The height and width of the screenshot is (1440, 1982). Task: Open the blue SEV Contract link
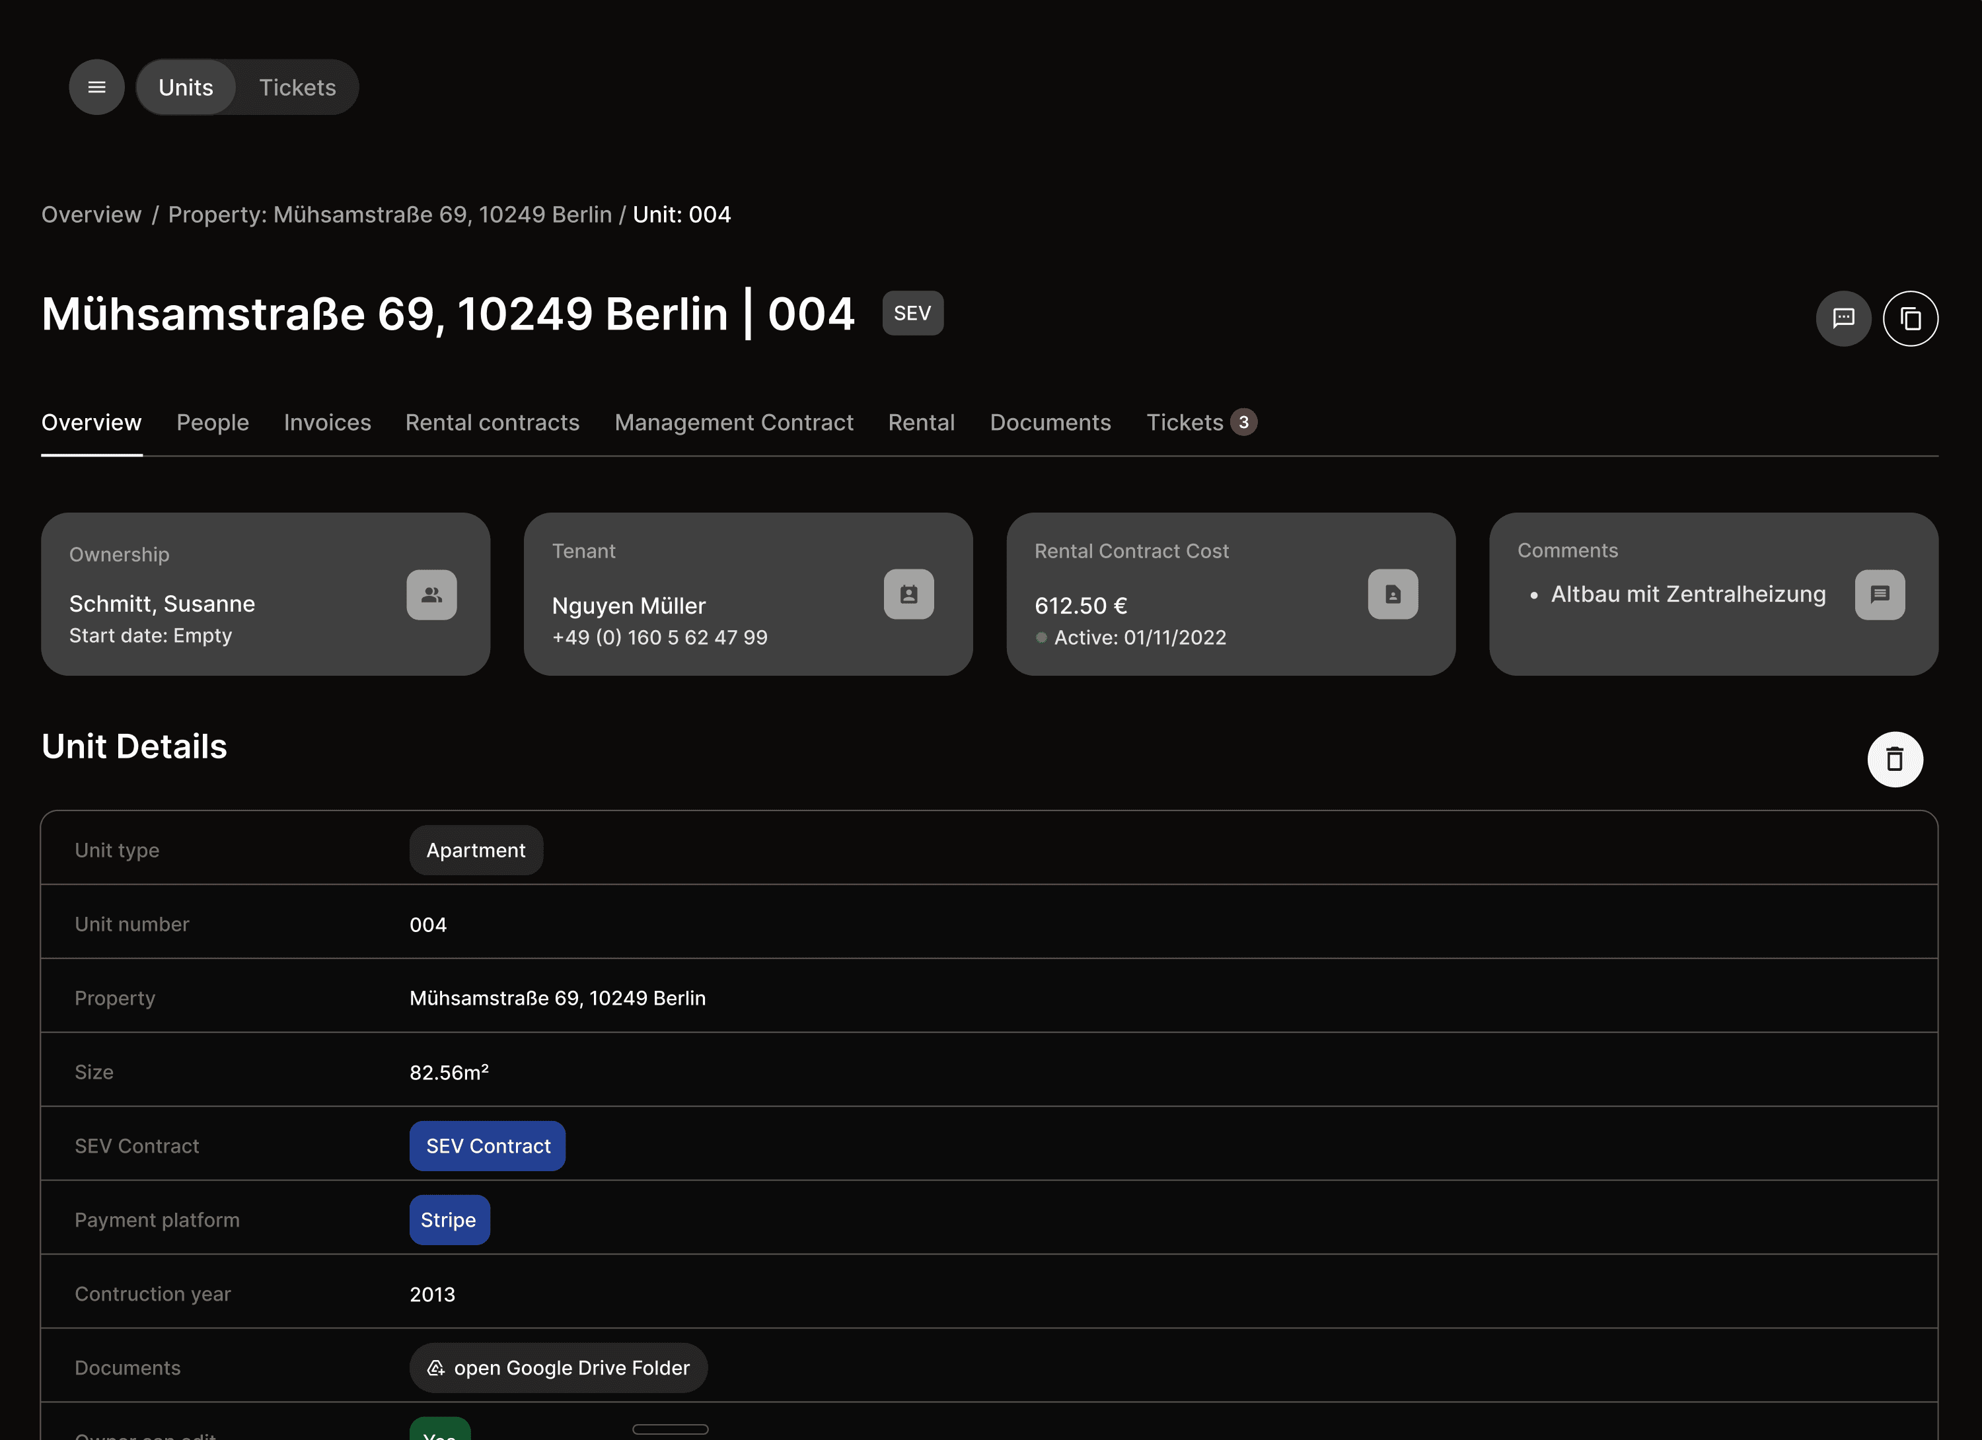coord(487,1145)
